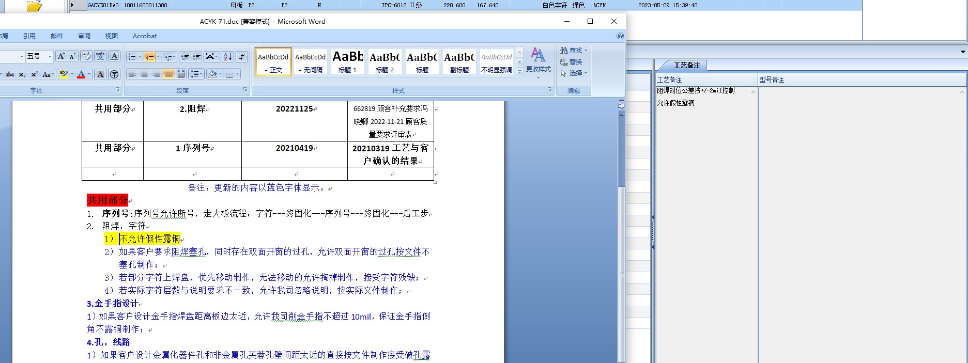Image resolution: width=968 pixels, height=363 pixels.
Task: Center align the text
Action: click(x=144, y=74)
